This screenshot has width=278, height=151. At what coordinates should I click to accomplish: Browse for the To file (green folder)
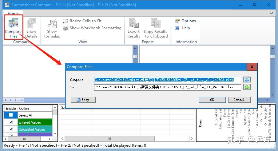[247, 87]
